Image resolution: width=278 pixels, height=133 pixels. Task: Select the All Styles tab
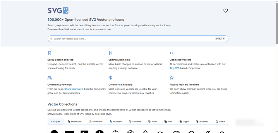[56, 122]
